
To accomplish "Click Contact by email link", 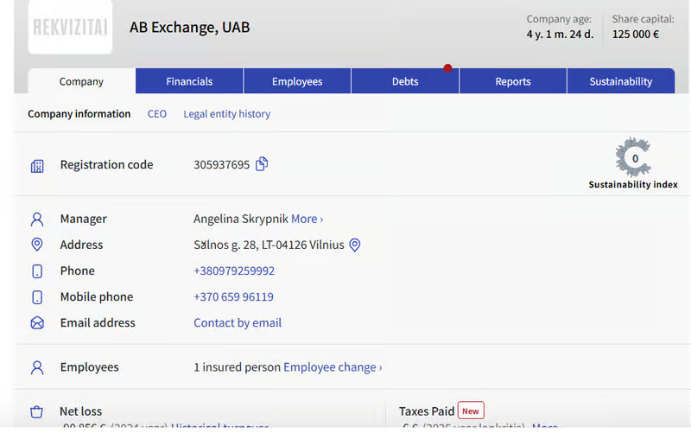I will point(238,323).
